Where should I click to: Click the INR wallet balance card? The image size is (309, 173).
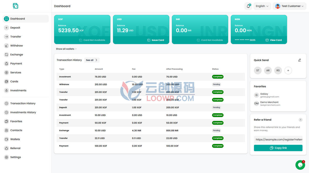coord(200,29)
